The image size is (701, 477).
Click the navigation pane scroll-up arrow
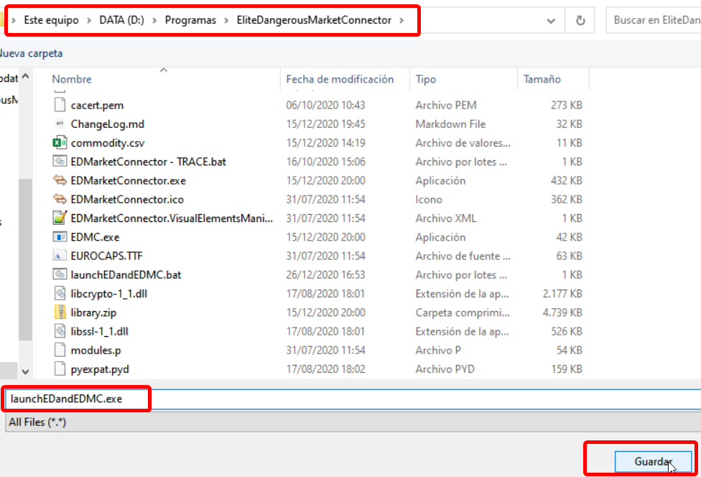click(25, 76)
